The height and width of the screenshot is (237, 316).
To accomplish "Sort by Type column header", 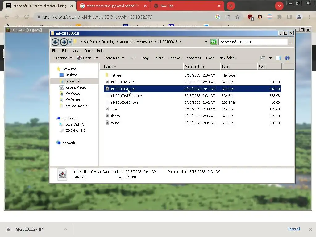I will (239, 67).
